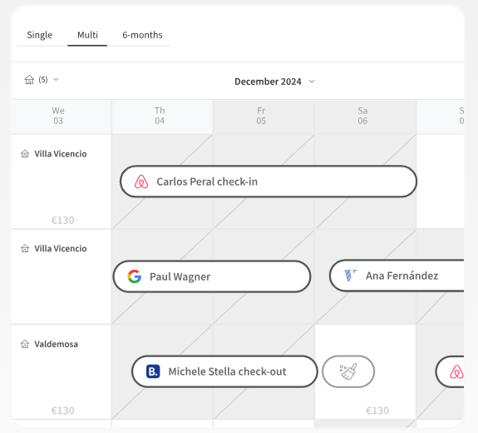Viewport: 478px width, 433px height.
Task: Open the Carlos Peral check-in booking
Action: 269,182
